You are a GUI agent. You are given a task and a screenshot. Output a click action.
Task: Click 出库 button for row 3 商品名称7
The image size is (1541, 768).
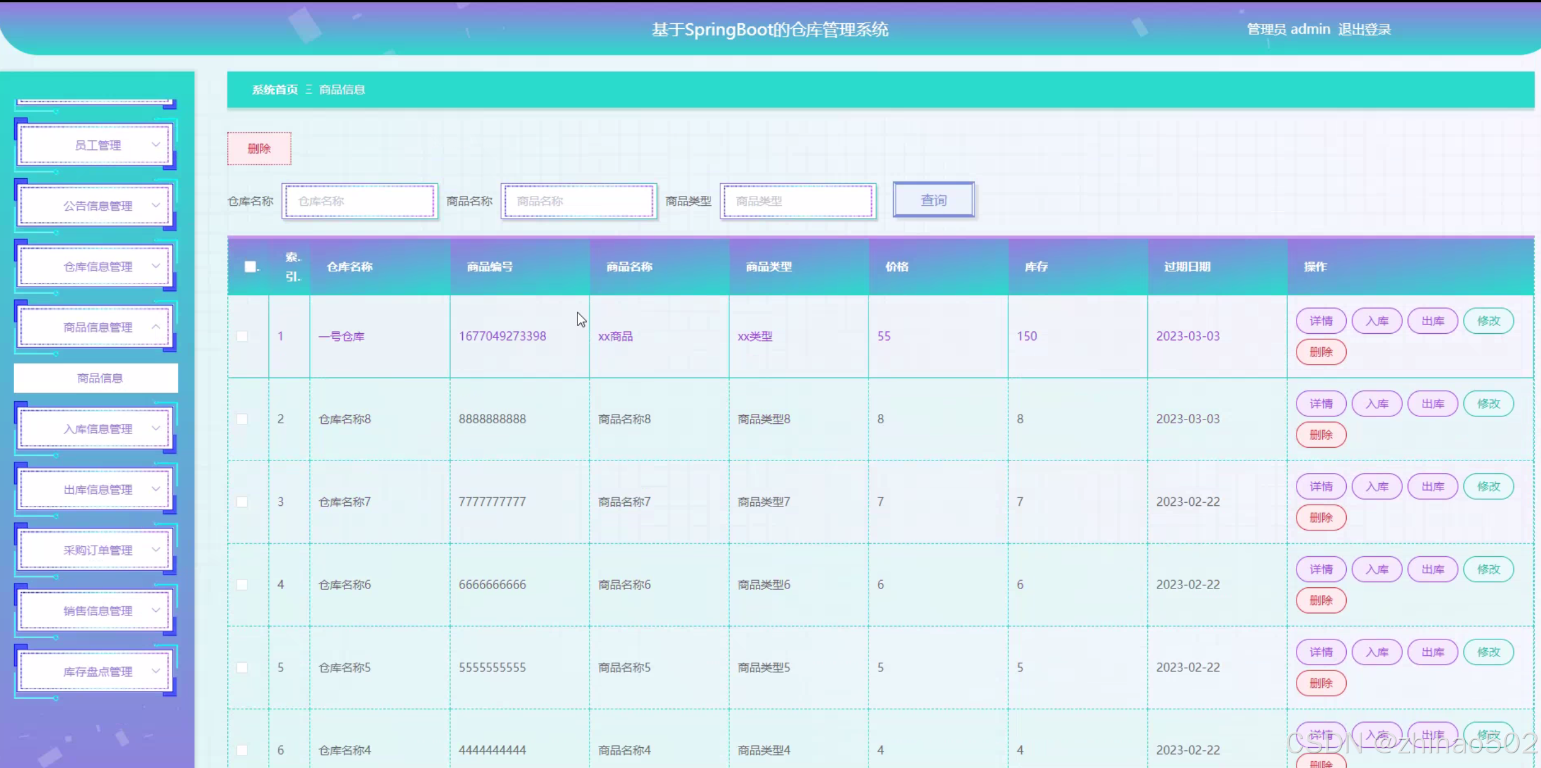click(x=1433, y=486)
